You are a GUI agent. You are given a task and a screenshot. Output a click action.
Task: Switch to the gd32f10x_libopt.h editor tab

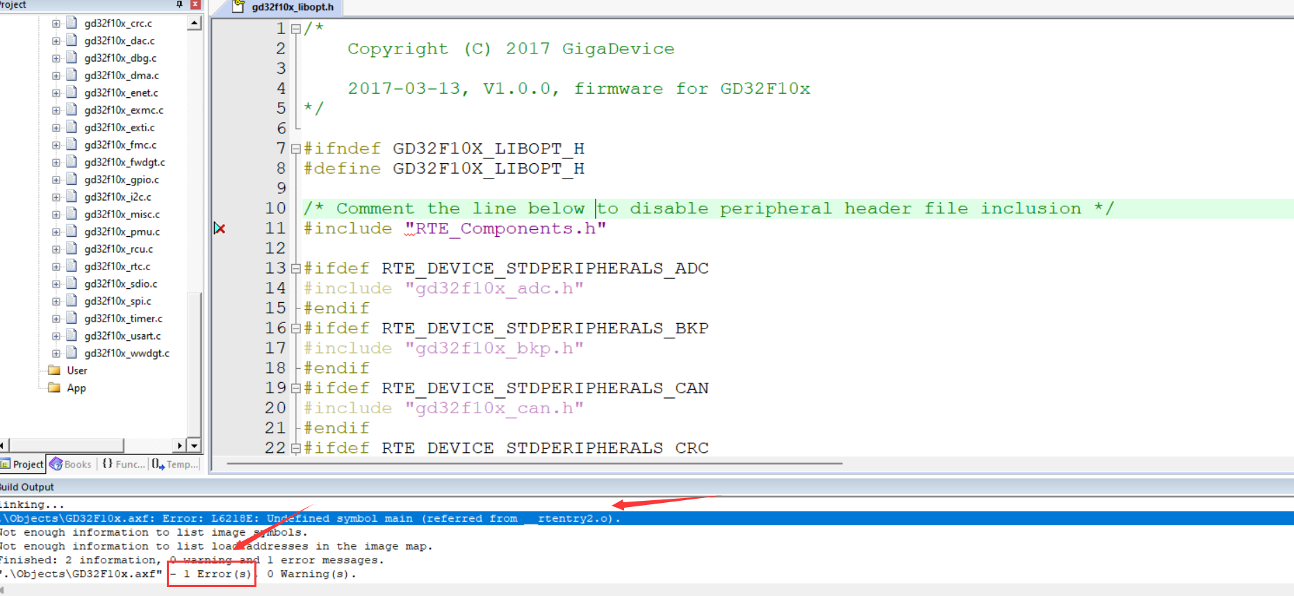point(284,8)
